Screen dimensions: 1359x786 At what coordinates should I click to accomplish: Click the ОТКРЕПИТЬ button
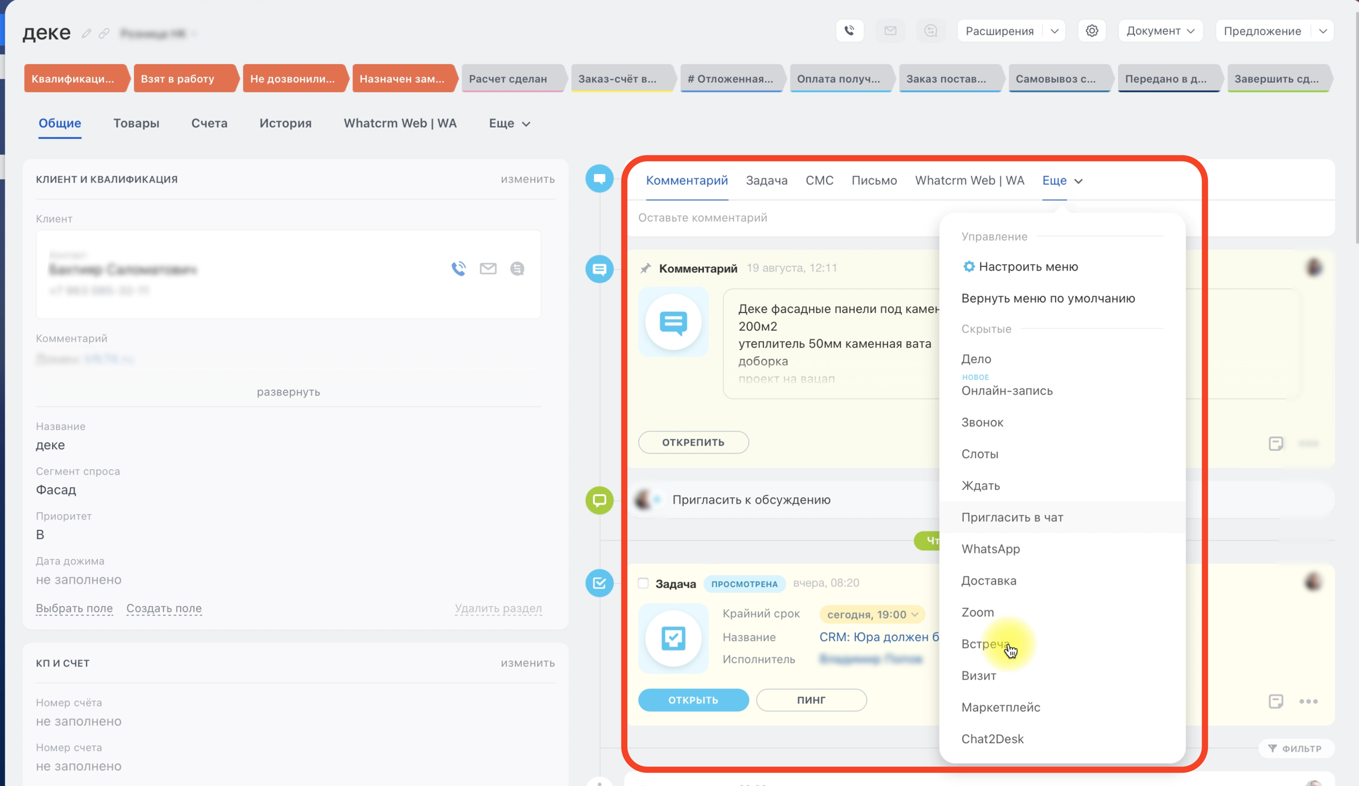coord(693,442)
